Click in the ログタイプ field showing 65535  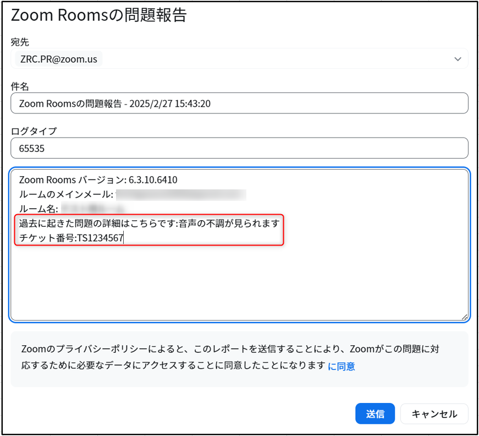pos(239,148)
